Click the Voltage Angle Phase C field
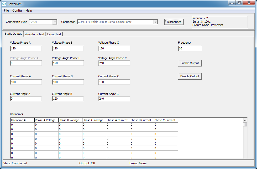This screenshot has width=257, height=169. [114, 63]
